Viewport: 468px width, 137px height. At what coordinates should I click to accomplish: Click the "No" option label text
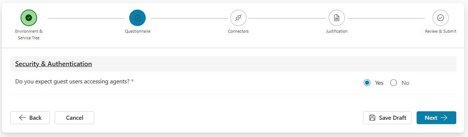point(405,83)
